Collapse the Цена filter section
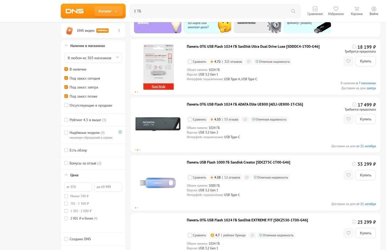The image size is (386, 250). coord(66,175)
